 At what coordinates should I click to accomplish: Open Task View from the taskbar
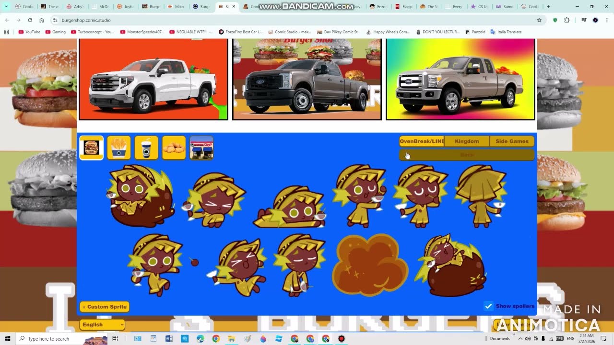click(x=115, y=339)
